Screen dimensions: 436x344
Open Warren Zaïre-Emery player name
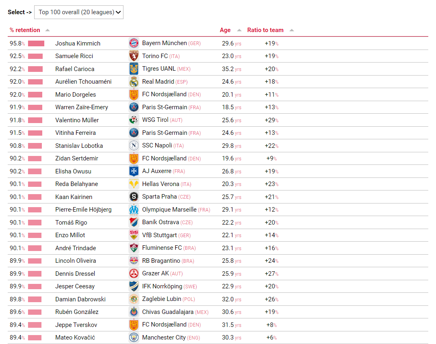tap(82, 107)
